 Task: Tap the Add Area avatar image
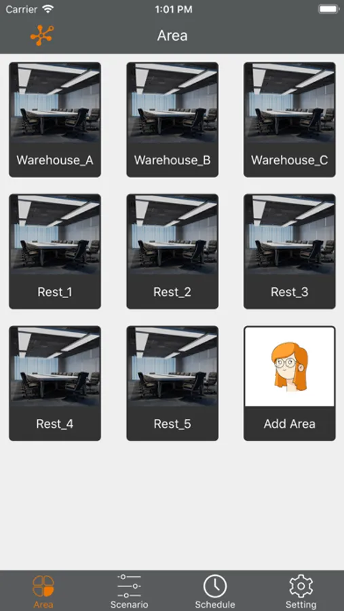pyautogui.click(x=290, y=367)
